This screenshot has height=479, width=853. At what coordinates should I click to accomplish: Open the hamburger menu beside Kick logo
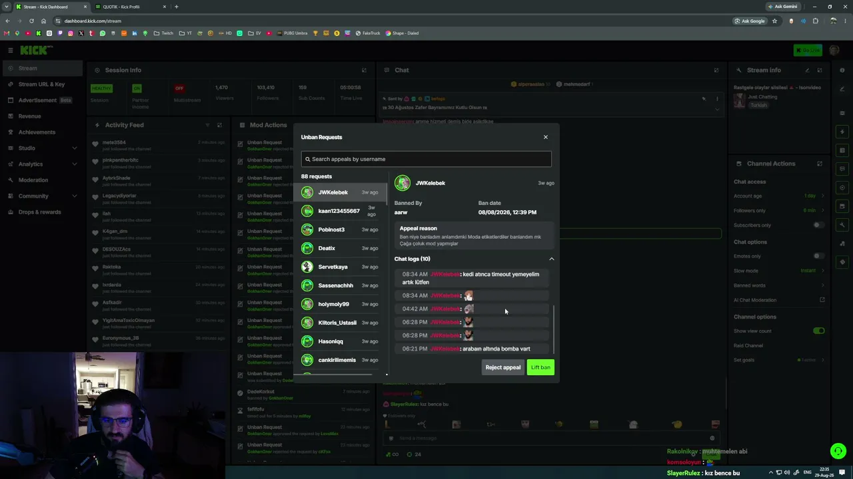(10, 50)
